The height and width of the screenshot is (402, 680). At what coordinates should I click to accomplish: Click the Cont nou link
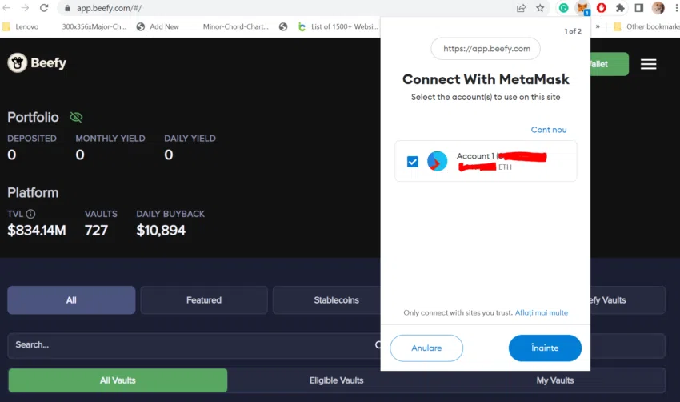pos(549,130)
